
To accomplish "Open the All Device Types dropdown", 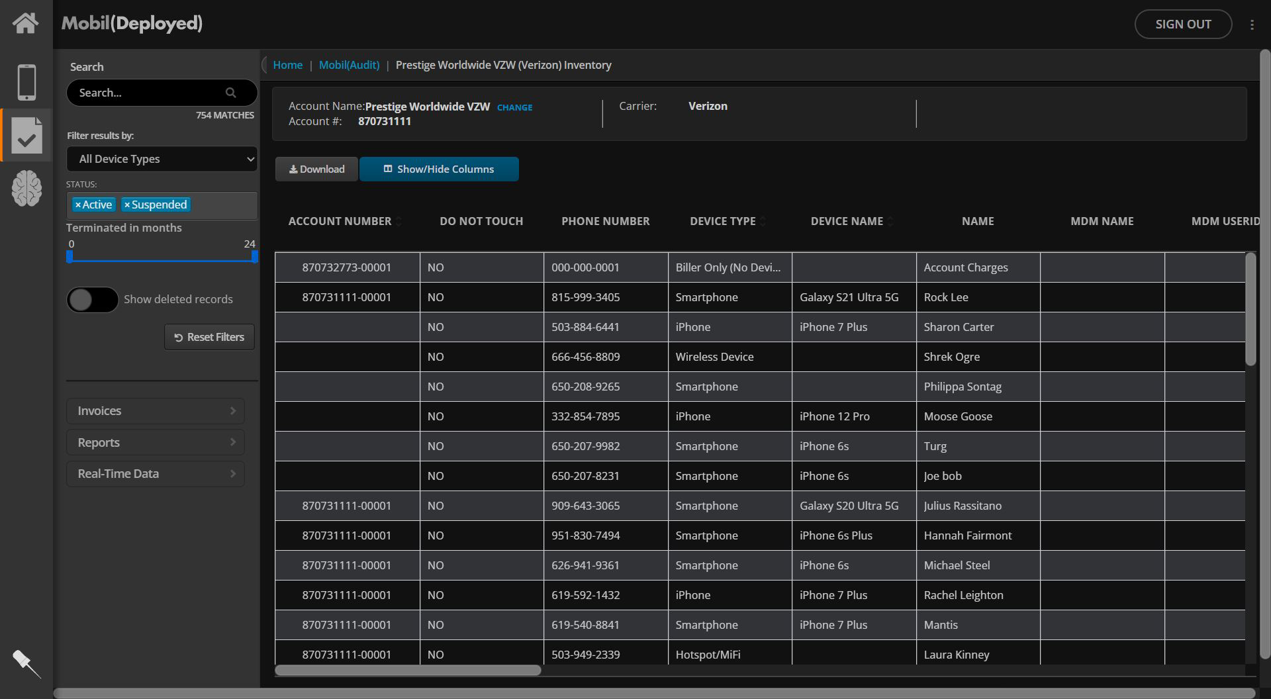I will 162,159.
